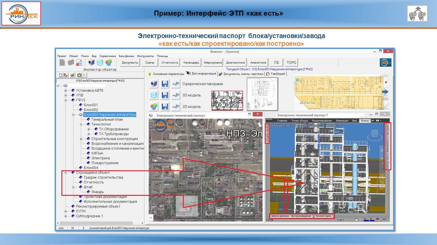This screenshot has height=245, width=437.
Task: Expand the ТХ Оборудование node
Action: coord(89,129)
